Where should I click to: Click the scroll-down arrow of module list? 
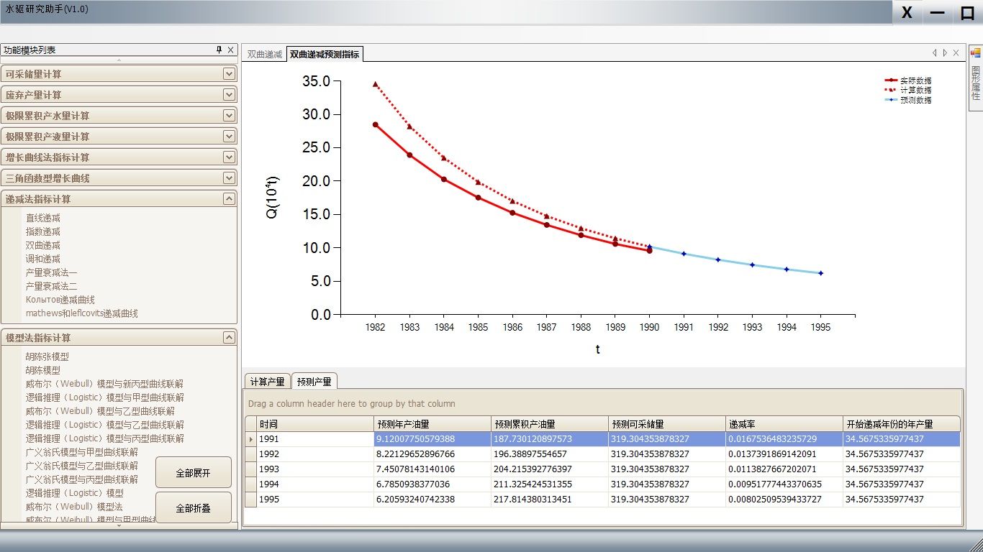pos(119,525)
